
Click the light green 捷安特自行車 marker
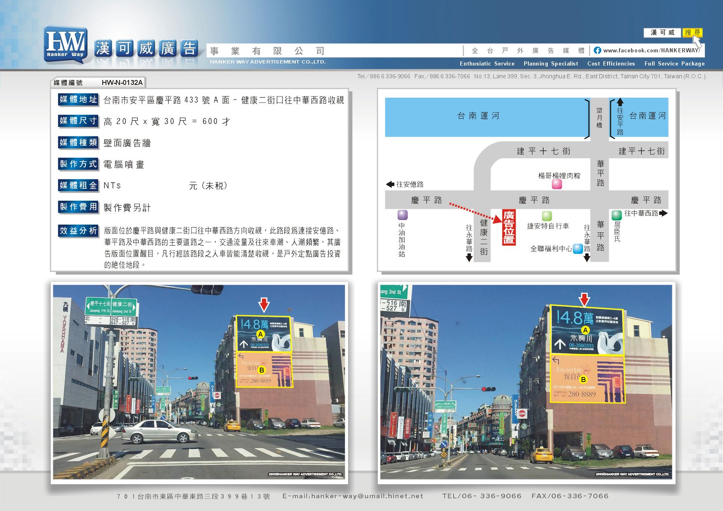[x=547, y=216]
